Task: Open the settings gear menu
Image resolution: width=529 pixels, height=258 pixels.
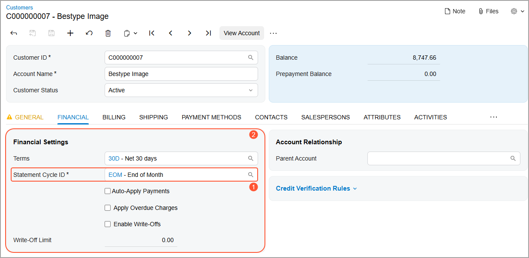Action: click(x=514, y=11)
